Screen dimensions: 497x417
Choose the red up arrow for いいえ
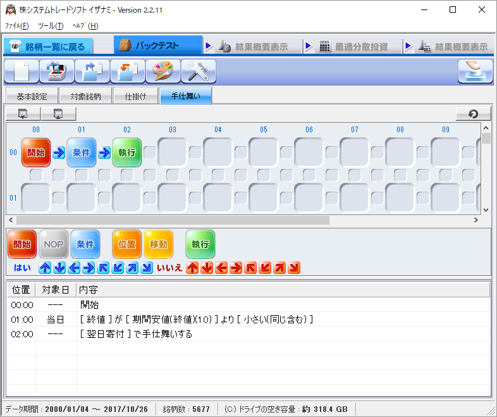click(192, 268)
